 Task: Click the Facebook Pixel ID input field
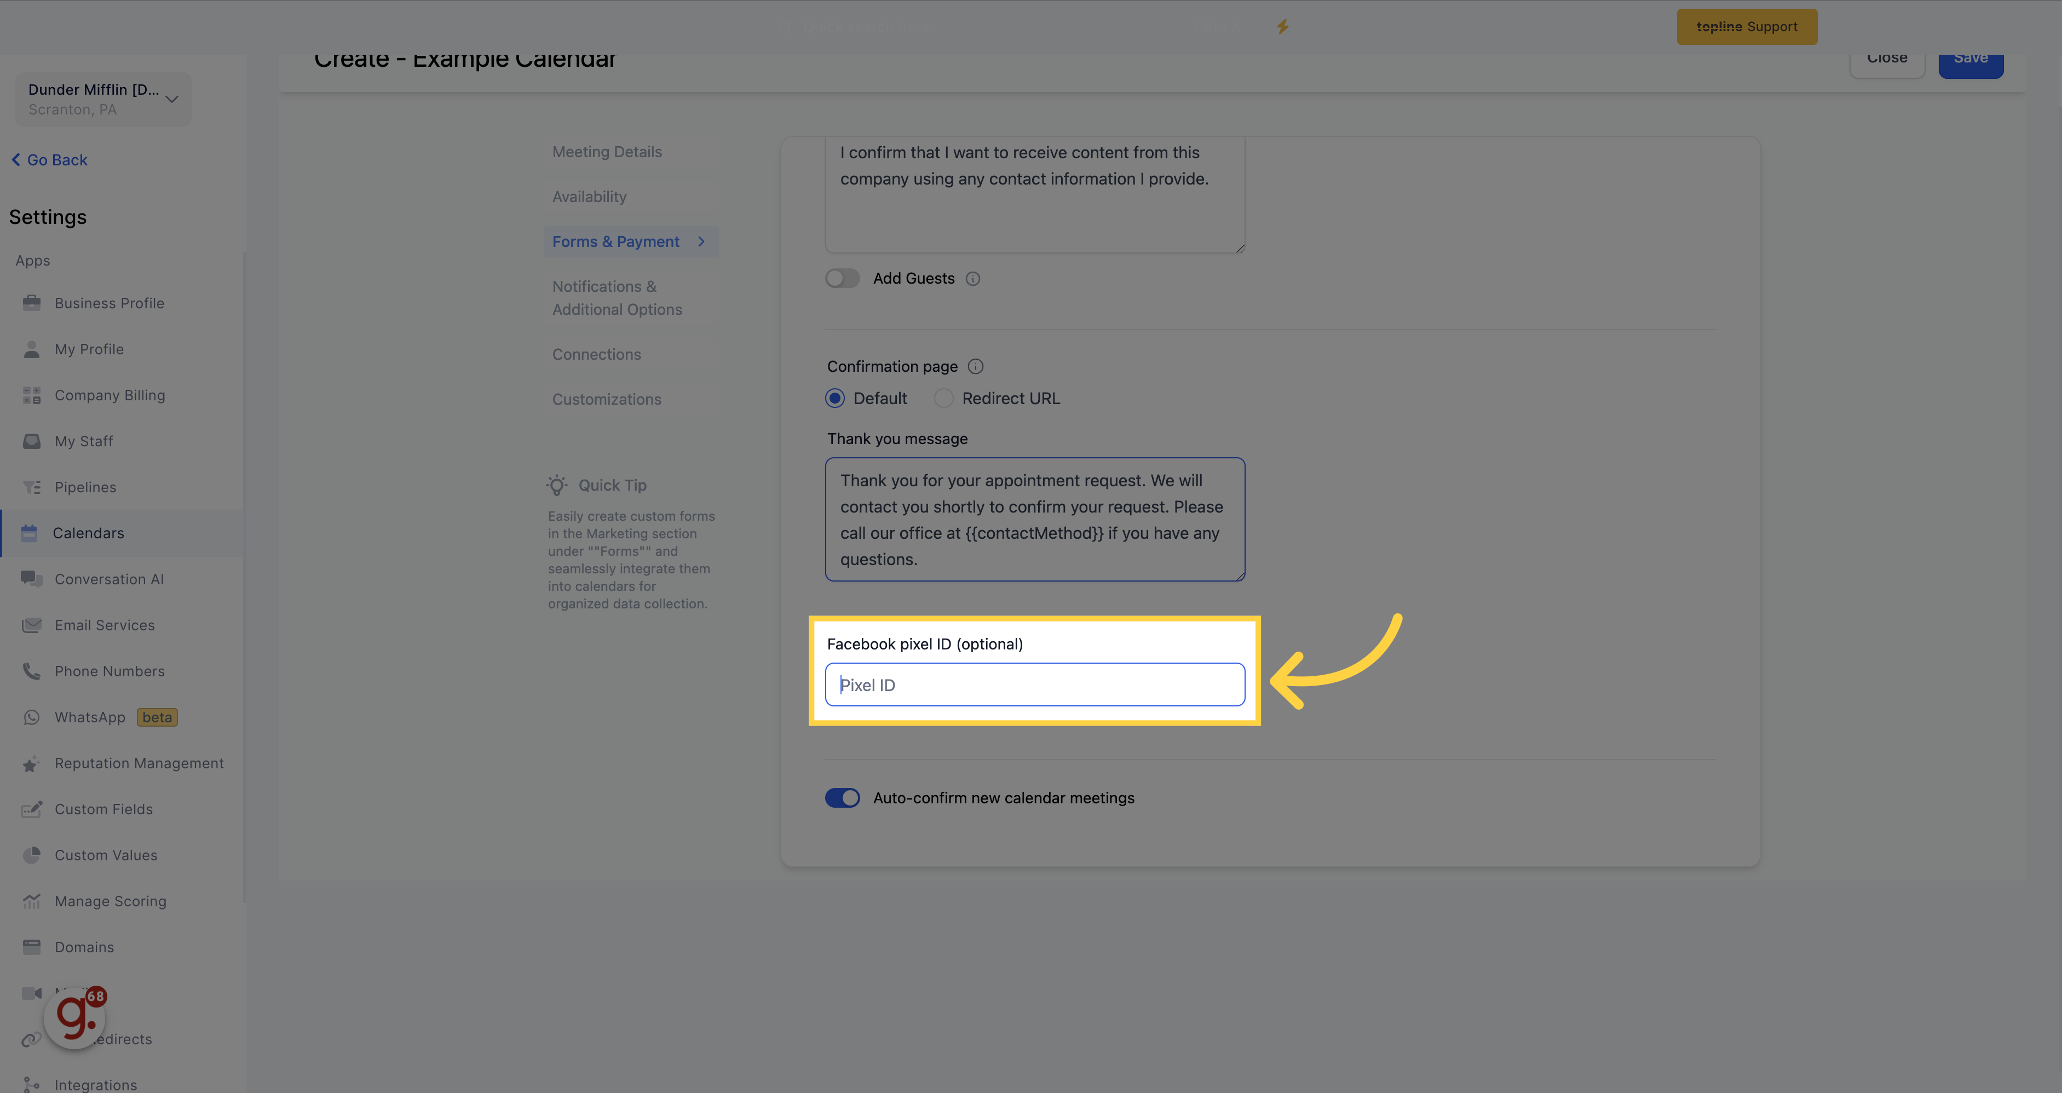pos(1035,684)
